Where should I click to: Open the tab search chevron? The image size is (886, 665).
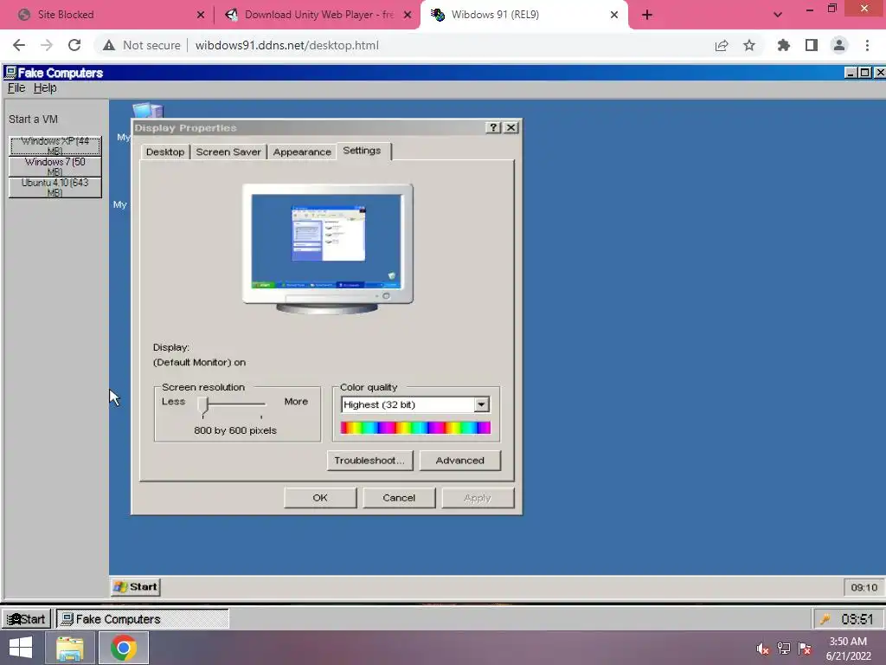coord(778,15)
